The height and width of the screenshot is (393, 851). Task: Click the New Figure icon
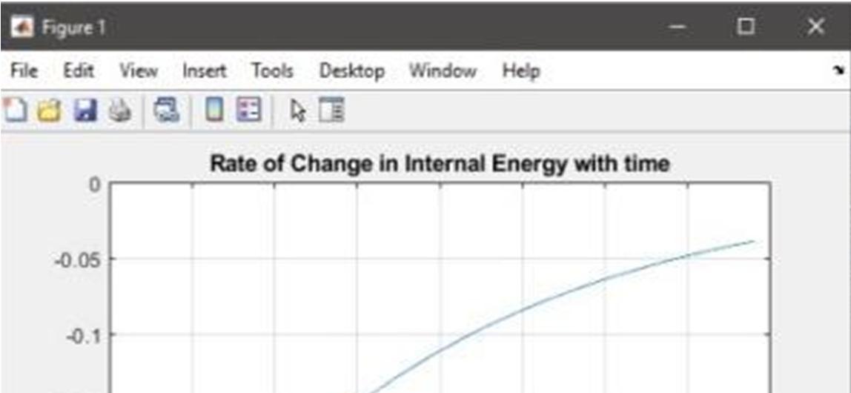(14, 110)
